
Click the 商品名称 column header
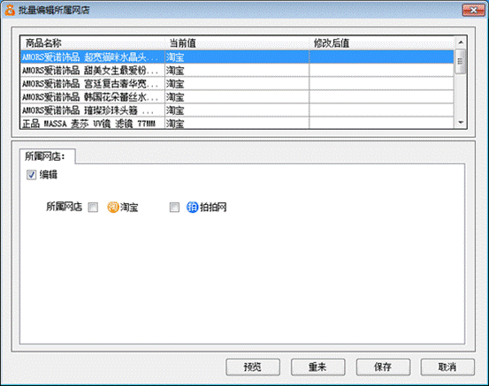pyautogui.click(x=92, y=43)
